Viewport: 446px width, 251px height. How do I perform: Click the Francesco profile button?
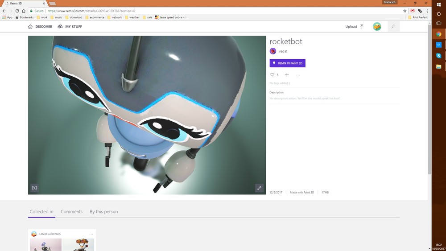point(389,2)
